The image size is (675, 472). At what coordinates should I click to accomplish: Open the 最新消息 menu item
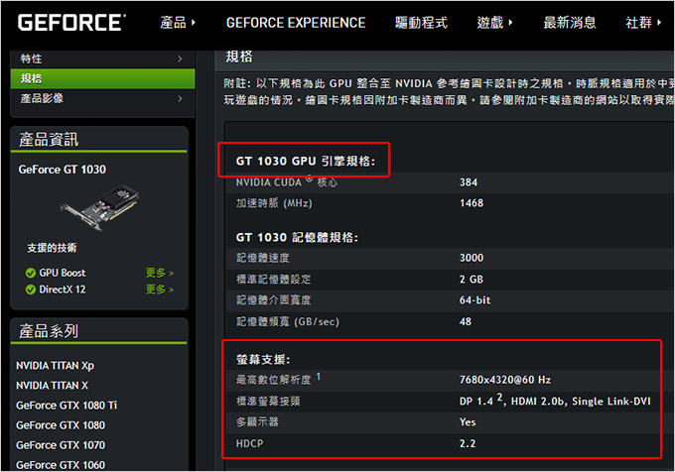(x=570, y=23)
